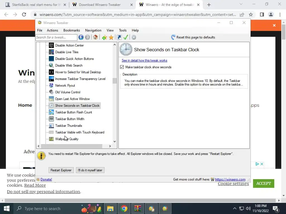The image size is (286, 214).
Task: Open File Explorer from the Windows taskbar
Action: click(110, 208)
